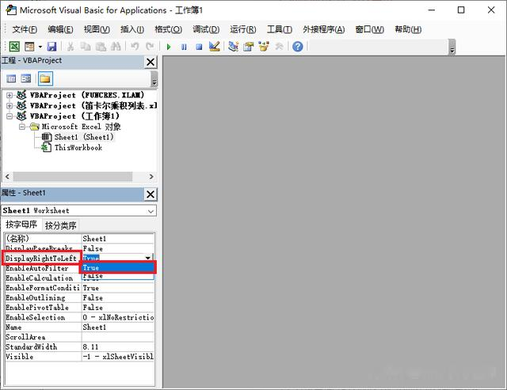
Task: Open the 编辑(E) menu
Action: pyautogui.click(x=60, y=30)
